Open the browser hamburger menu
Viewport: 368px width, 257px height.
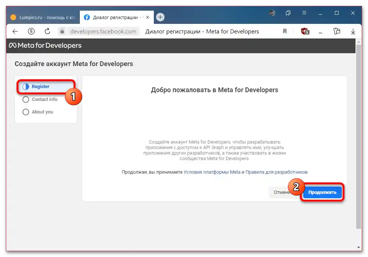pyautogui.click(x=304, y=13)
